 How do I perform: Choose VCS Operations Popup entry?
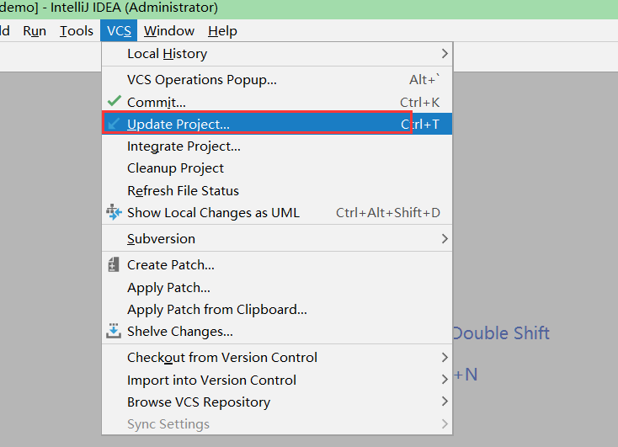coord(277,80)
